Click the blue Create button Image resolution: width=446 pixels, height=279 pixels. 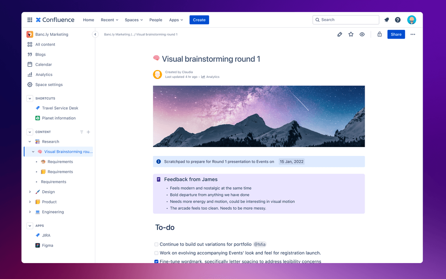click(x=199, y=19)
